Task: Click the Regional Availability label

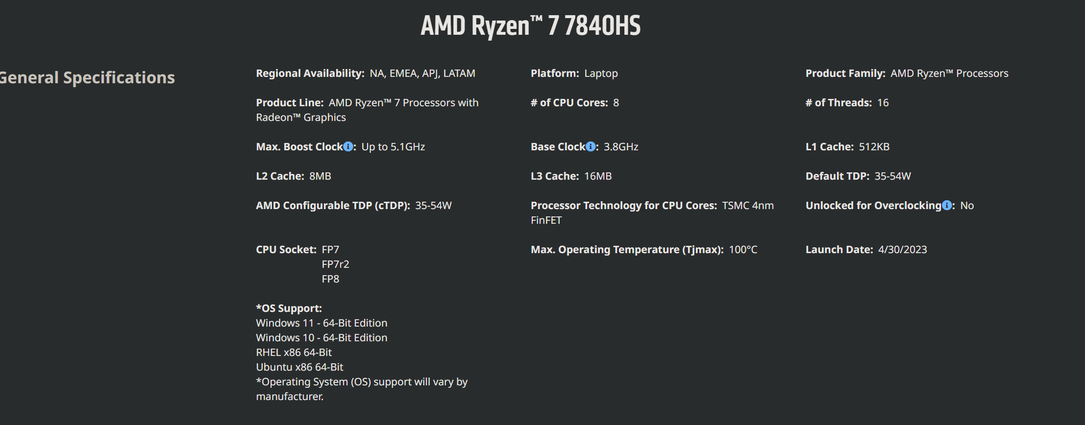Action: pyautogui.click(x=310, y=73)
